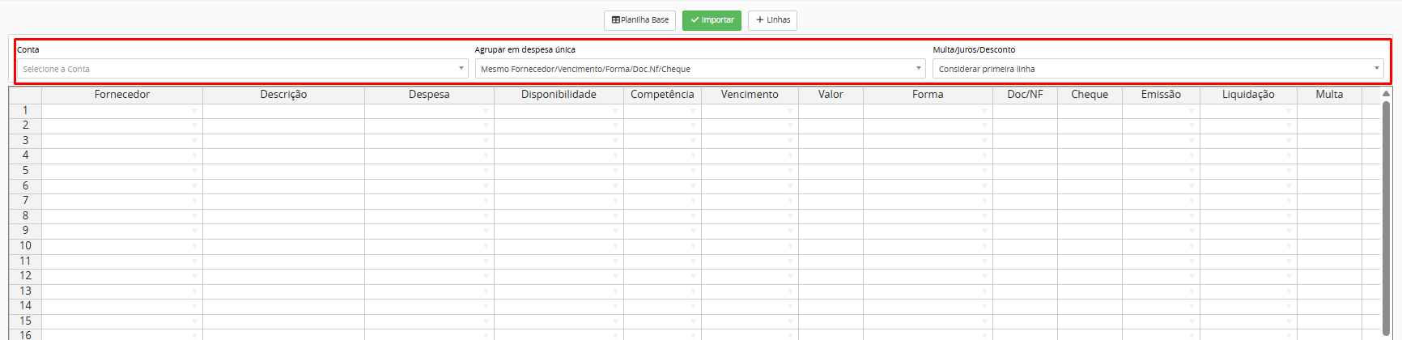Screen dimensions: 1402x340
Task: Click the Despesa column header
Action: click(x=429, y=95)
